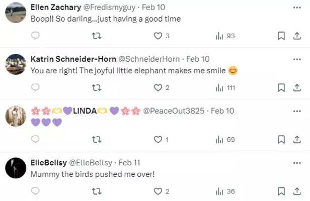Like ElleBellsy's birds tweet
310x201 pixels.
159,191
